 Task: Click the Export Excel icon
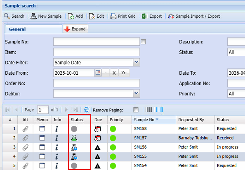[145, 16]
